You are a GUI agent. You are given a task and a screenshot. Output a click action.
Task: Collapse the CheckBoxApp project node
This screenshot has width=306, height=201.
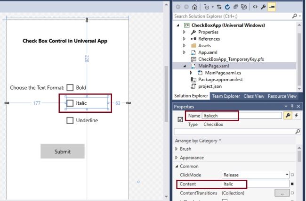coord(178,25)
